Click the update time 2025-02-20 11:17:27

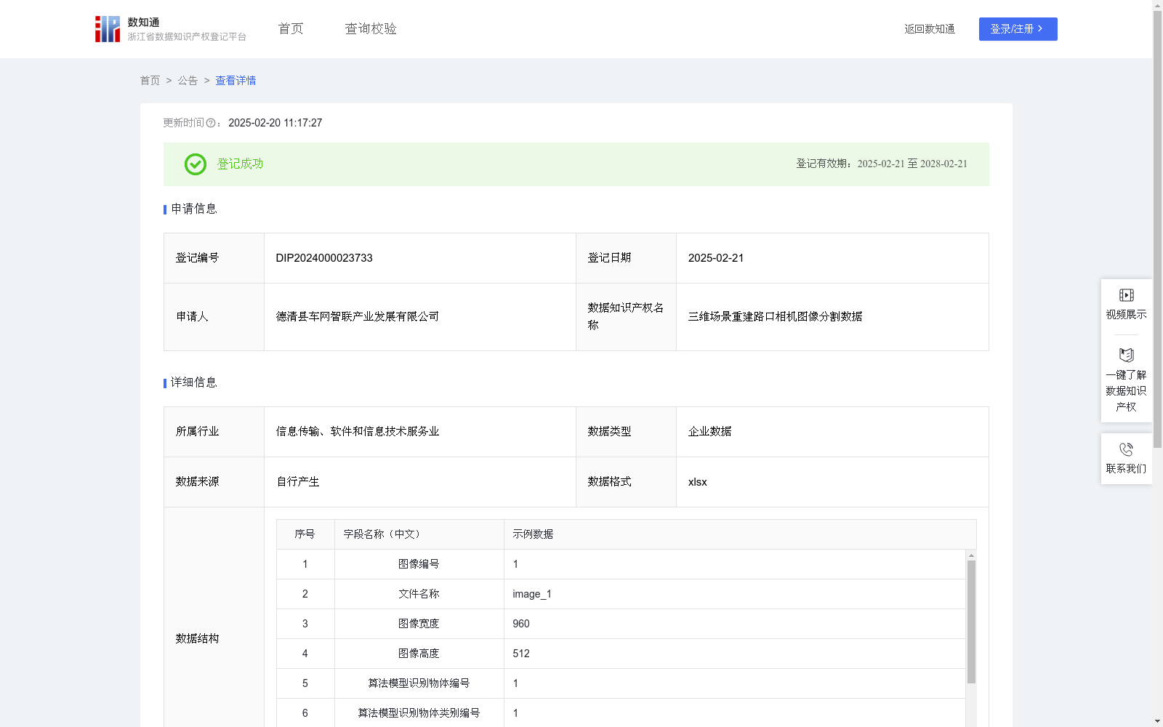(275, 124)
